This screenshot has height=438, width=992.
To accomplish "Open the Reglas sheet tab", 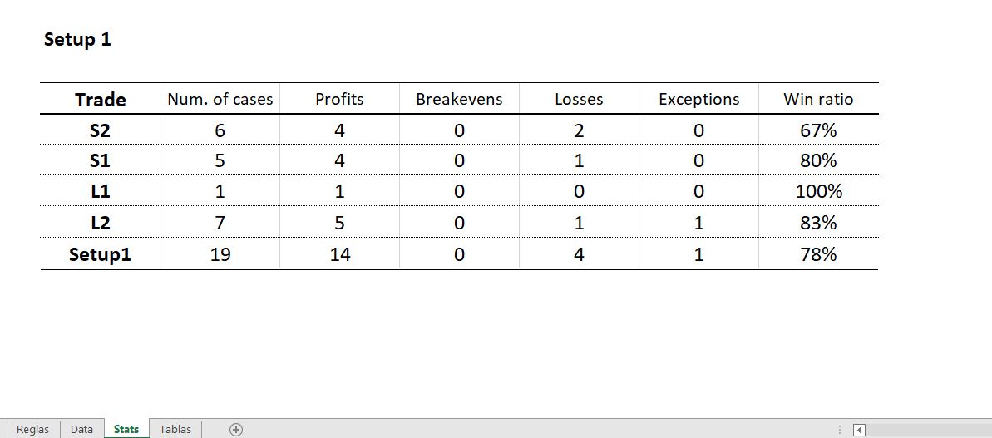I will pyautogui.click(x=33, y=430).
